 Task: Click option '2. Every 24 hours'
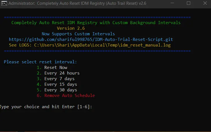(58, 73)
